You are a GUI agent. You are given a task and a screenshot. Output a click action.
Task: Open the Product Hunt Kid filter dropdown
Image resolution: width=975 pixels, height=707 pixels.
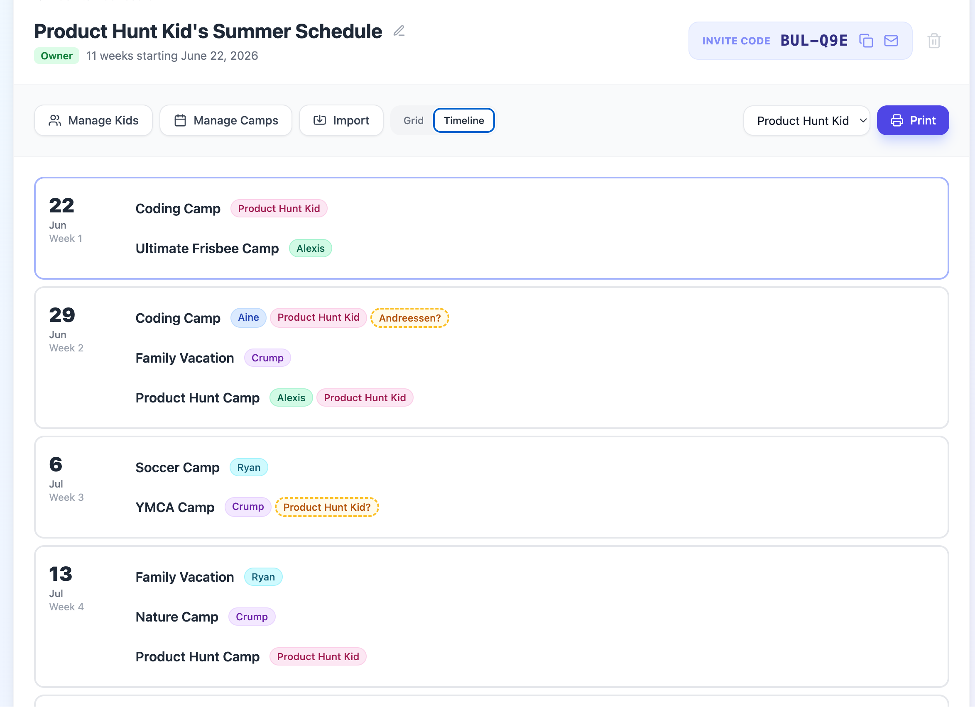click(806, 120)
